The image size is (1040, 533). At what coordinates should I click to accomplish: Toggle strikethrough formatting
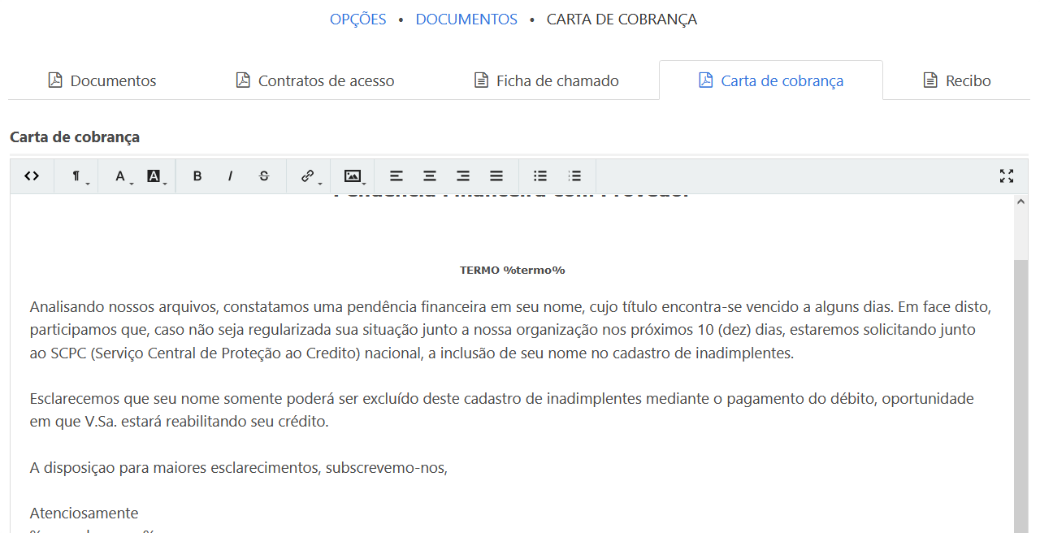pos(264,176)
